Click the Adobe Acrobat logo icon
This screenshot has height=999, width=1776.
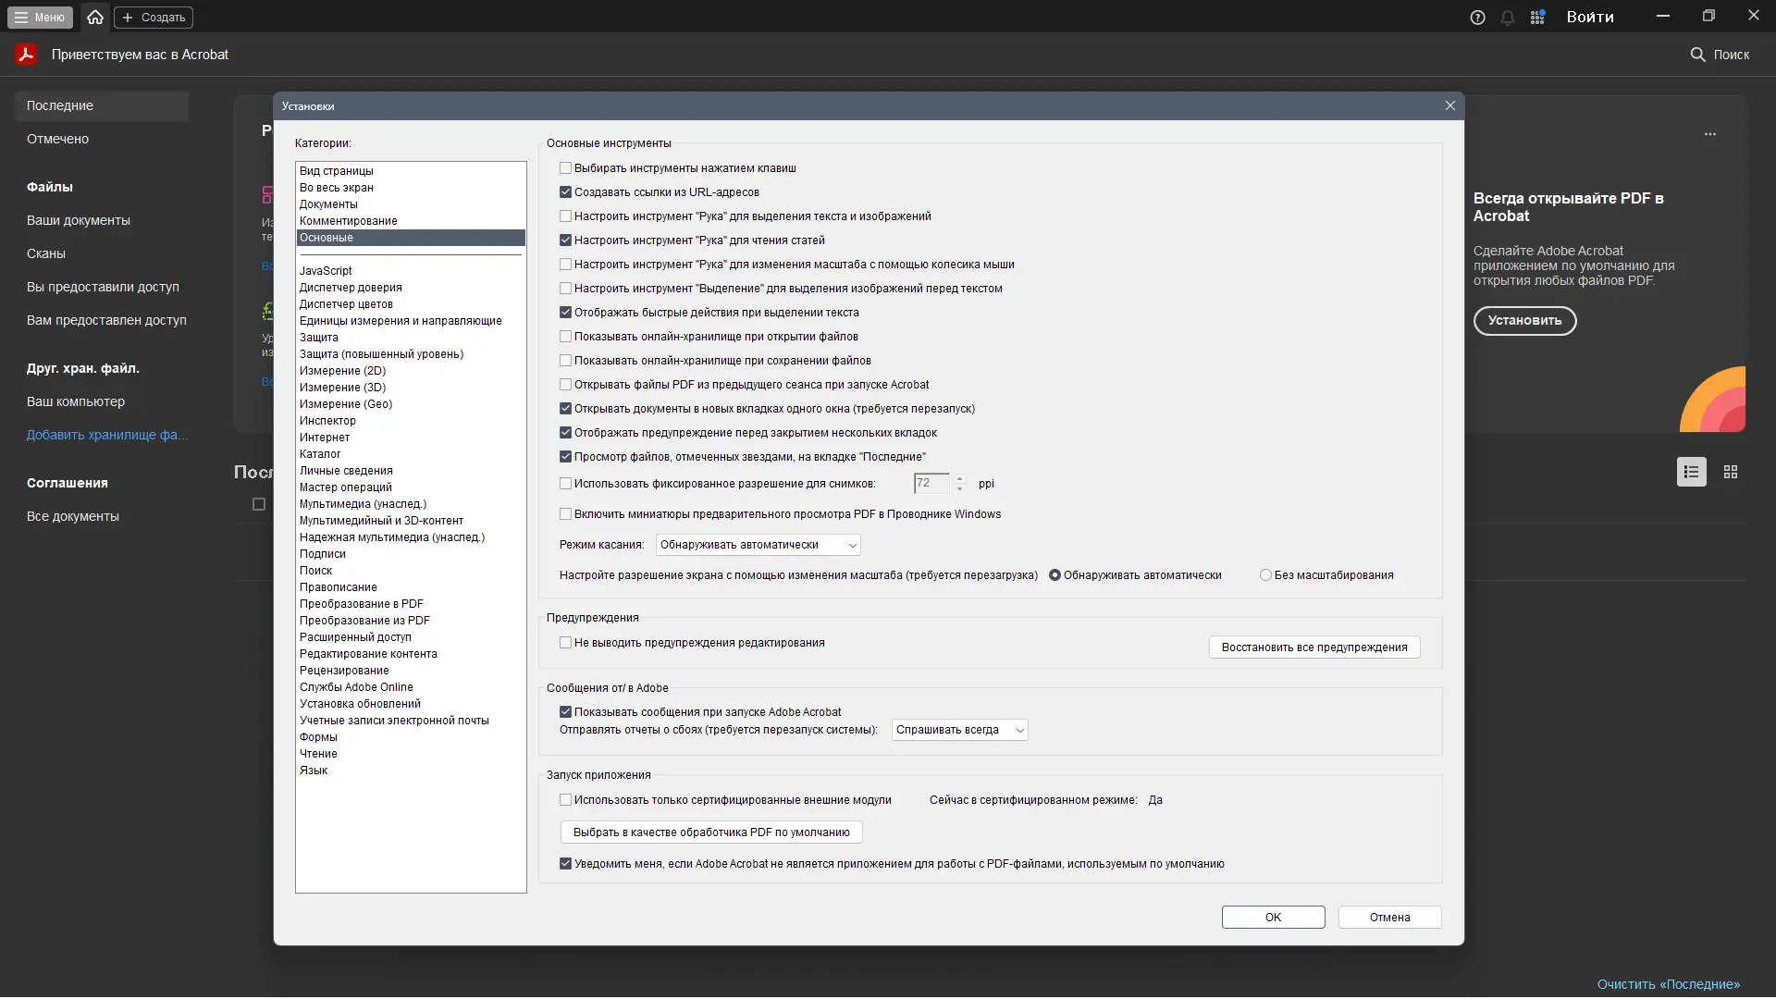(x=26, y=55)
